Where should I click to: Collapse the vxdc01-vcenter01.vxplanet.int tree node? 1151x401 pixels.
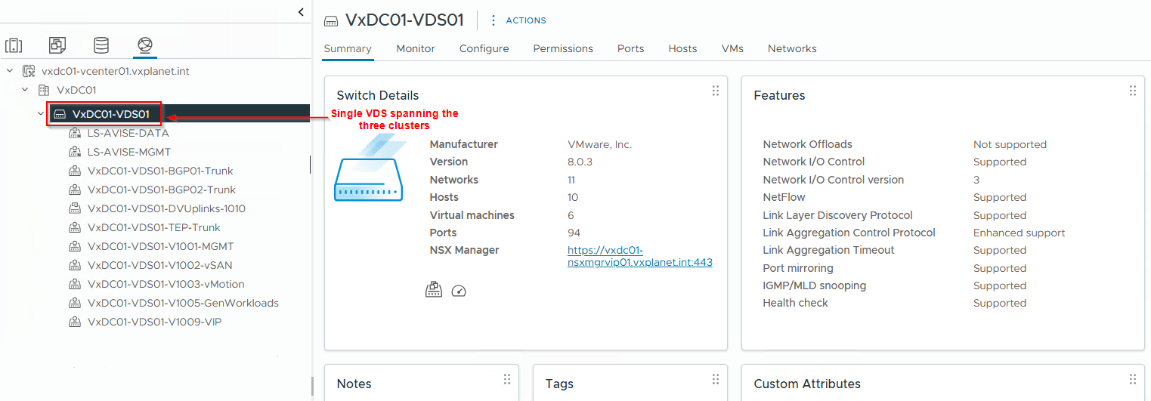click(10, 71)
